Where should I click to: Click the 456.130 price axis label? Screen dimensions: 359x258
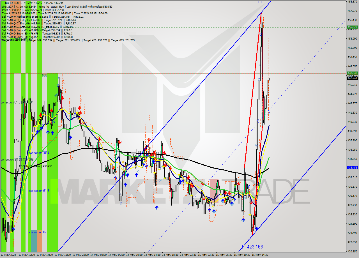tap(352, 20)
